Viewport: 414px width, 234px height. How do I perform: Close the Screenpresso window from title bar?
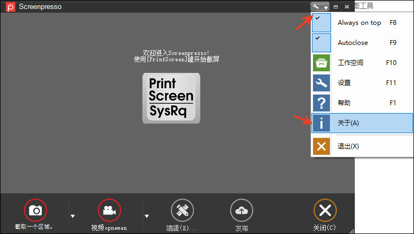point(347,7)
